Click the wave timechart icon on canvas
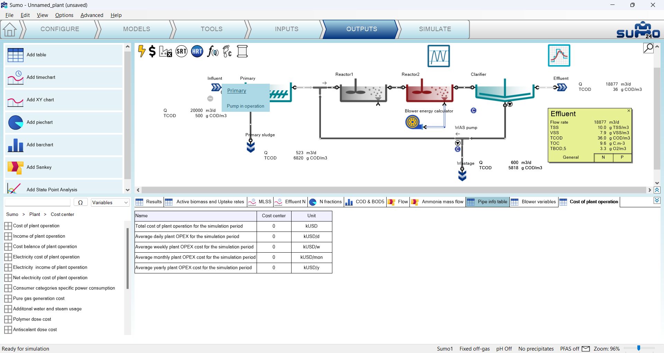This screenshot has height=353, width=664. click(439, 56)
